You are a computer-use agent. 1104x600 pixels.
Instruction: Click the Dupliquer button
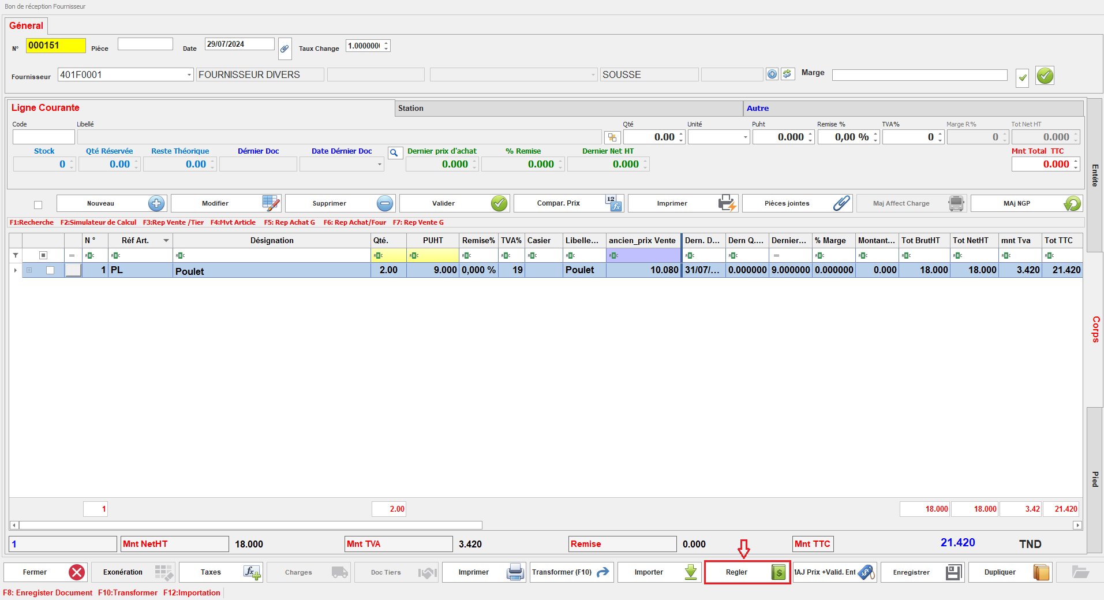click(x=1011, y=572)
